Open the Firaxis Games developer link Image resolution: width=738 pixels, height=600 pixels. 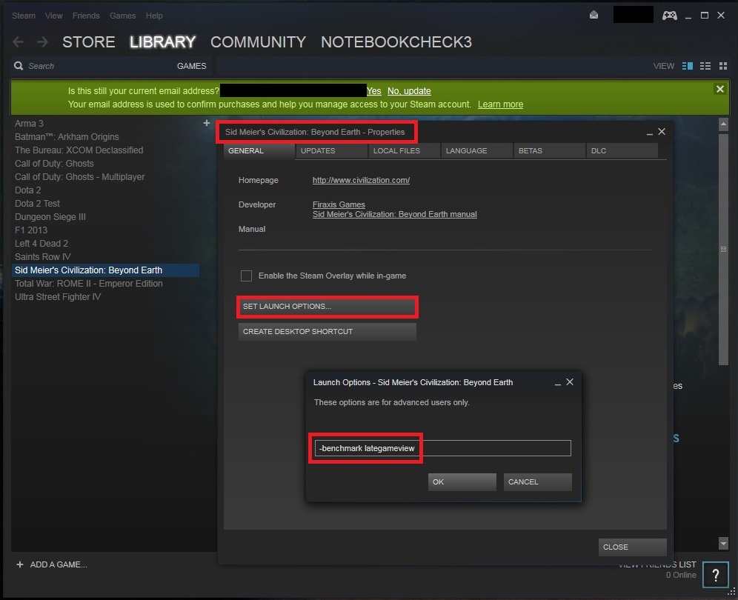[x=339, y=204]
